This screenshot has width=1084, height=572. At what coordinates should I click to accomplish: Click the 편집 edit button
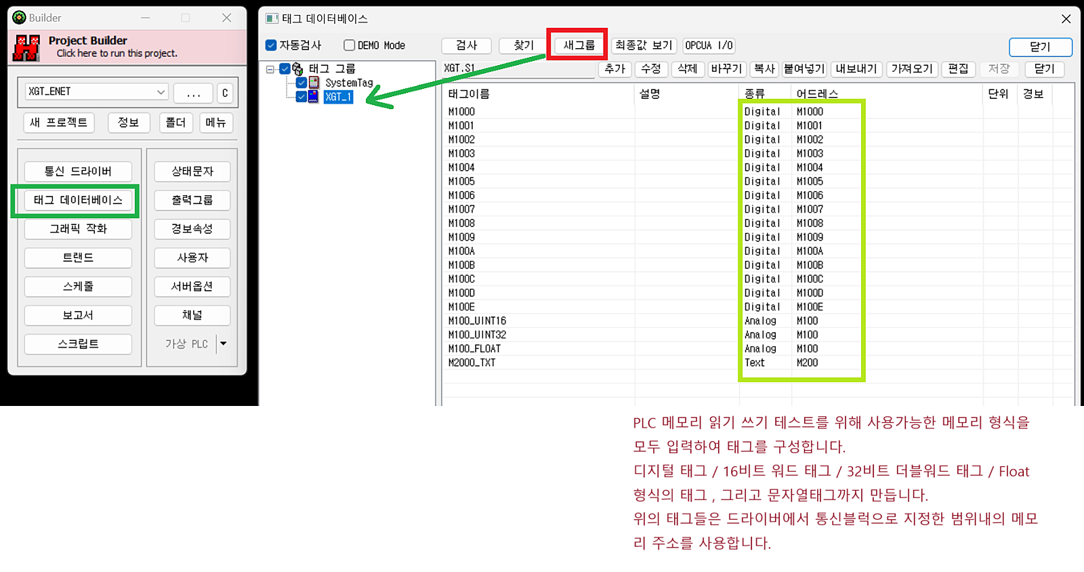coord(958,69)
